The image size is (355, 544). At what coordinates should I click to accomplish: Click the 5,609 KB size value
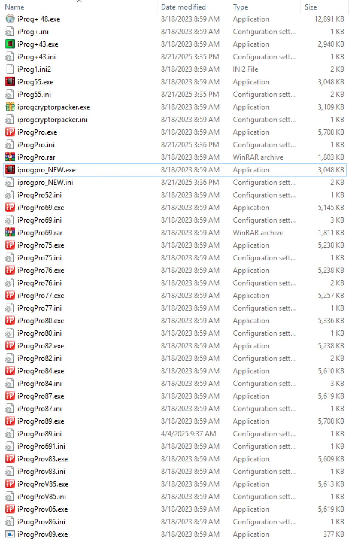[x=331, y=459]
